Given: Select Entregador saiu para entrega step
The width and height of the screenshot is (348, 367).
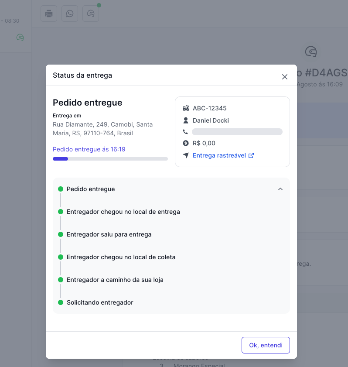Looking at the screenshot, I should [109, 234].
